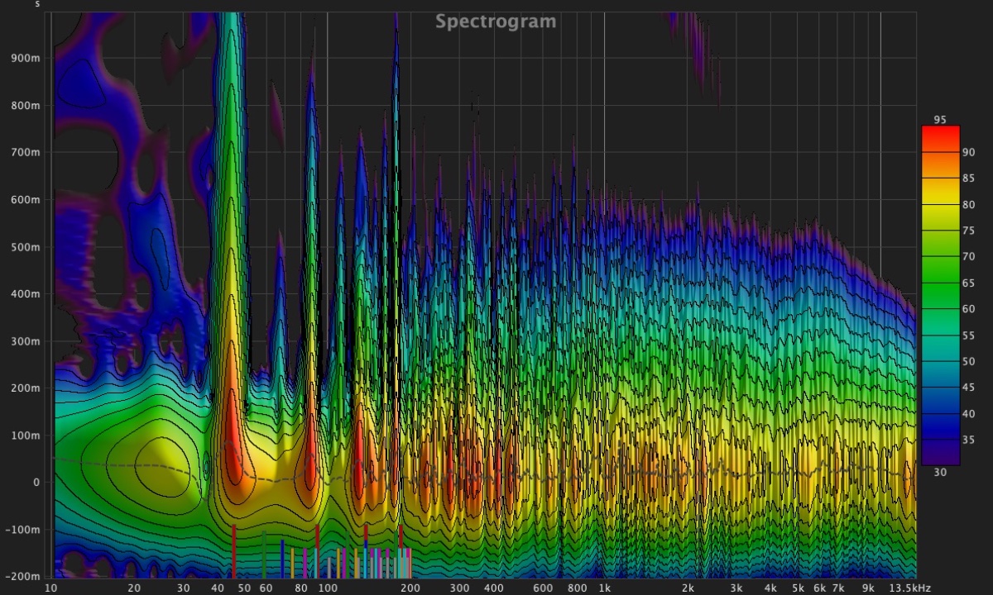The height and width of the screenshot is (595, 993).
Task: Click the 0 label on time axis
Action: [35, 482]
